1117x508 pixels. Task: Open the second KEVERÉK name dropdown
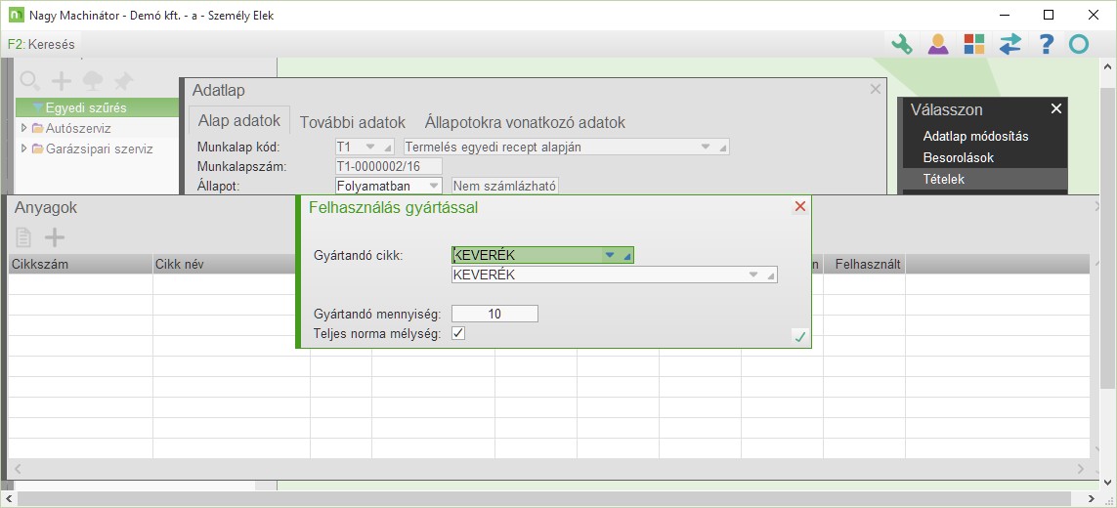753,275
